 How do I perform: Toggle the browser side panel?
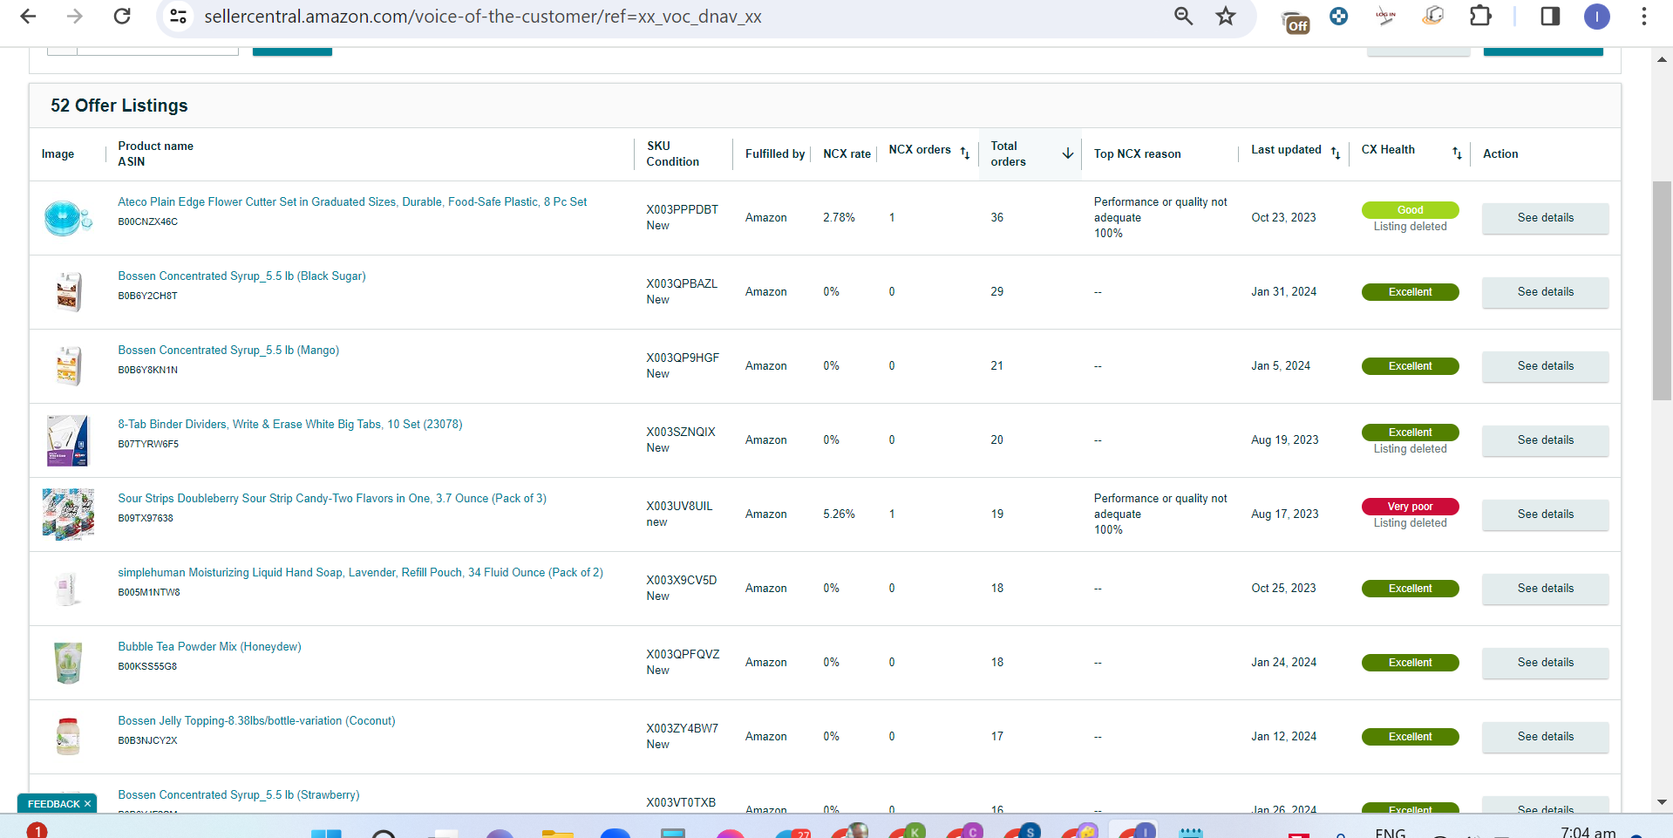click(x=1550, y=16)
